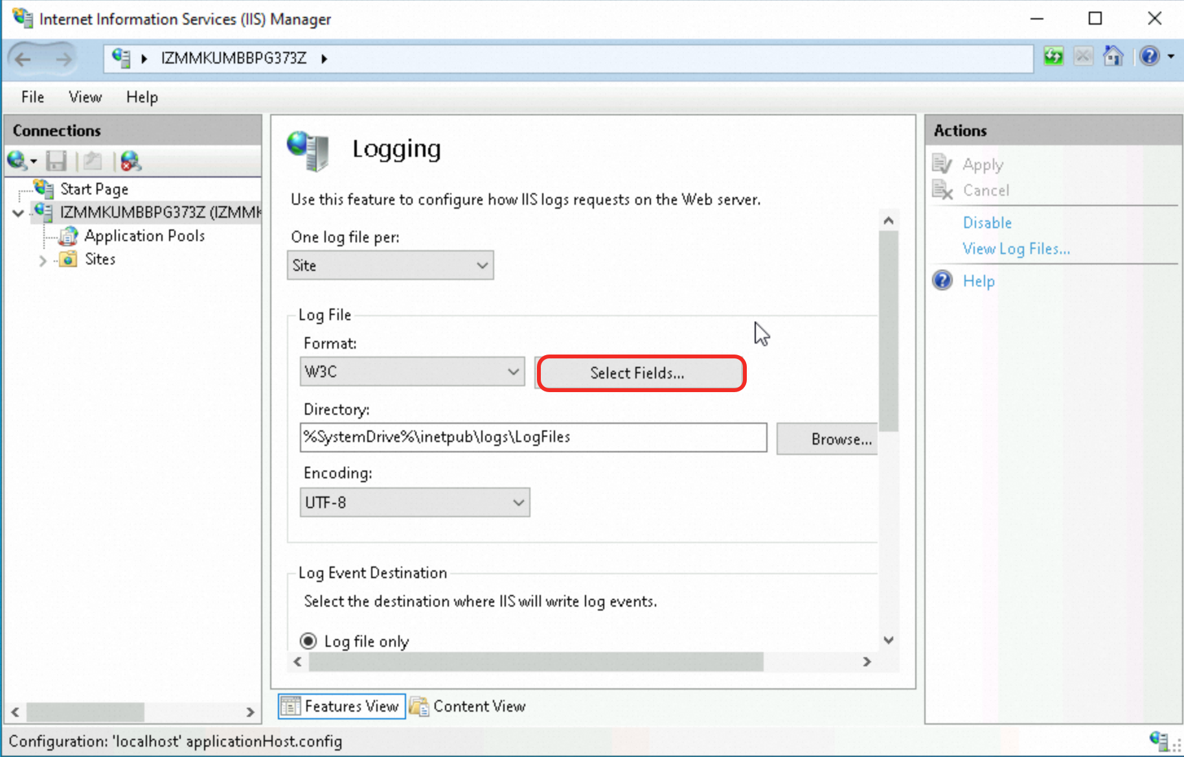Open the File menu
Viewport: 1184px width, 757px height.
[32, 97]
